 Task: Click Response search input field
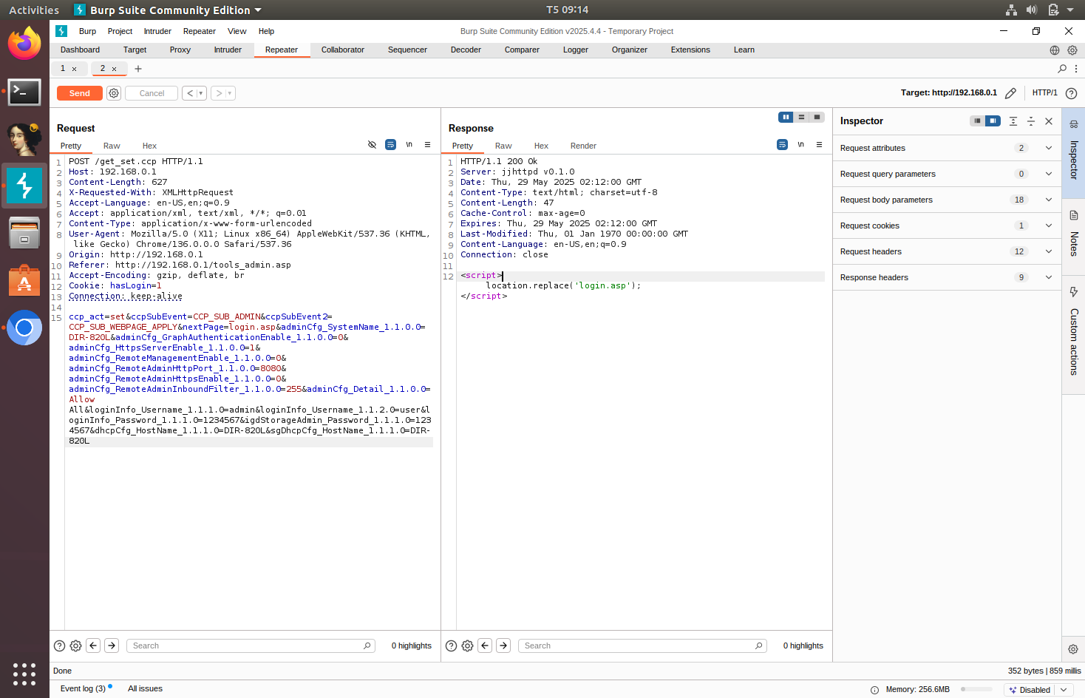642,646
